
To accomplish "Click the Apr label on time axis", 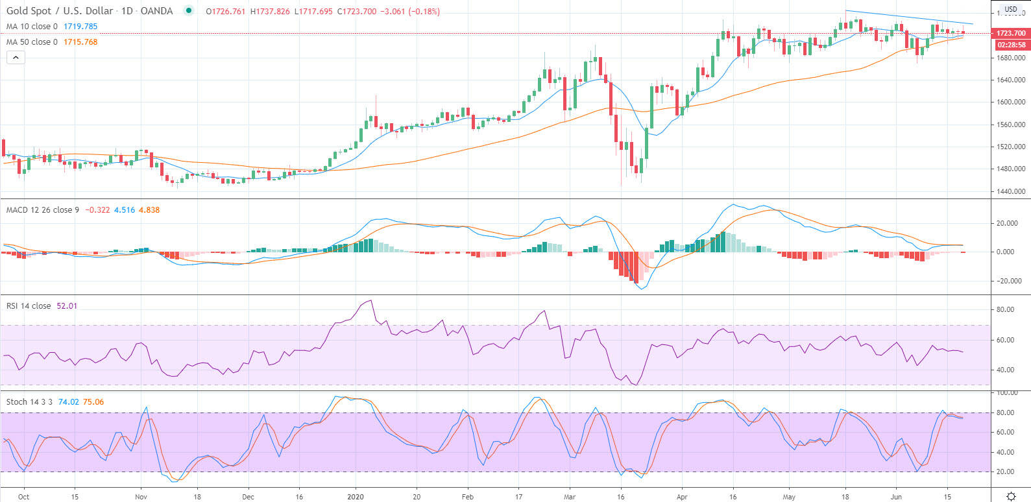I will coord(682,497).
